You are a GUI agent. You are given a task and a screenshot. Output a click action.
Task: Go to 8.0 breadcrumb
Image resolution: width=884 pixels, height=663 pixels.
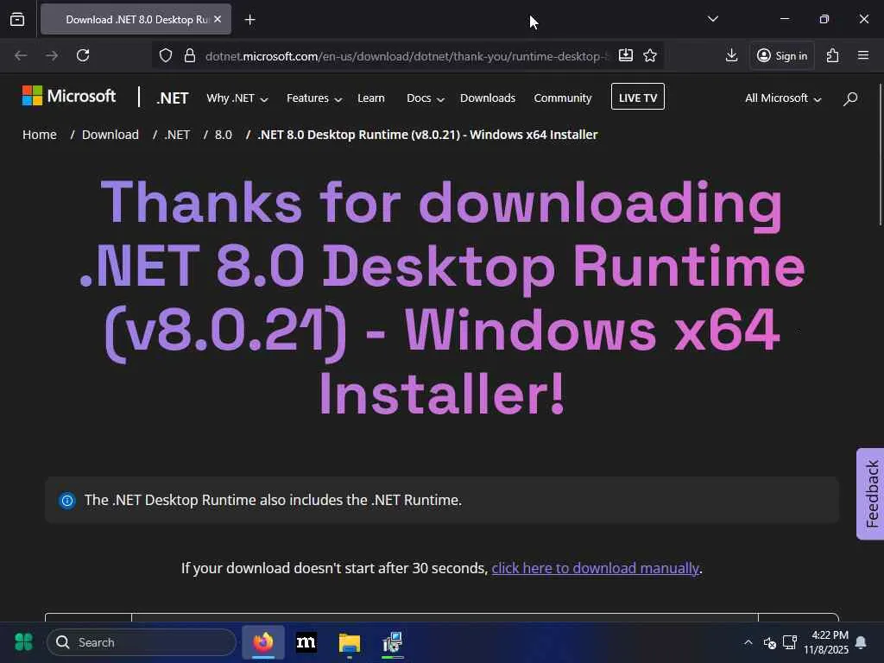point(224,135)
